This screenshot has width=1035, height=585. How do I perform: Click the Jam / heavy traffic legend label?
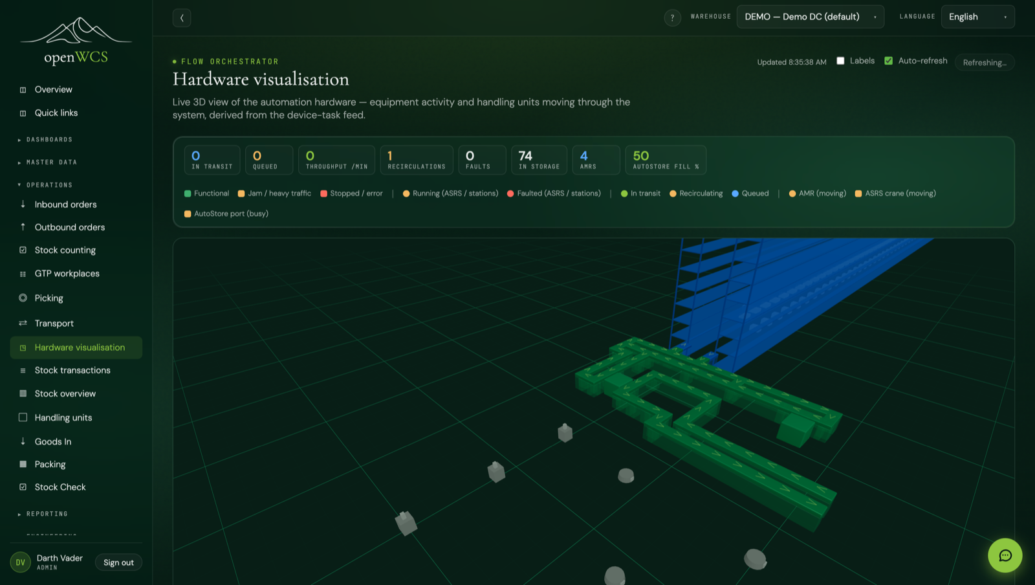tap(279, 193)
